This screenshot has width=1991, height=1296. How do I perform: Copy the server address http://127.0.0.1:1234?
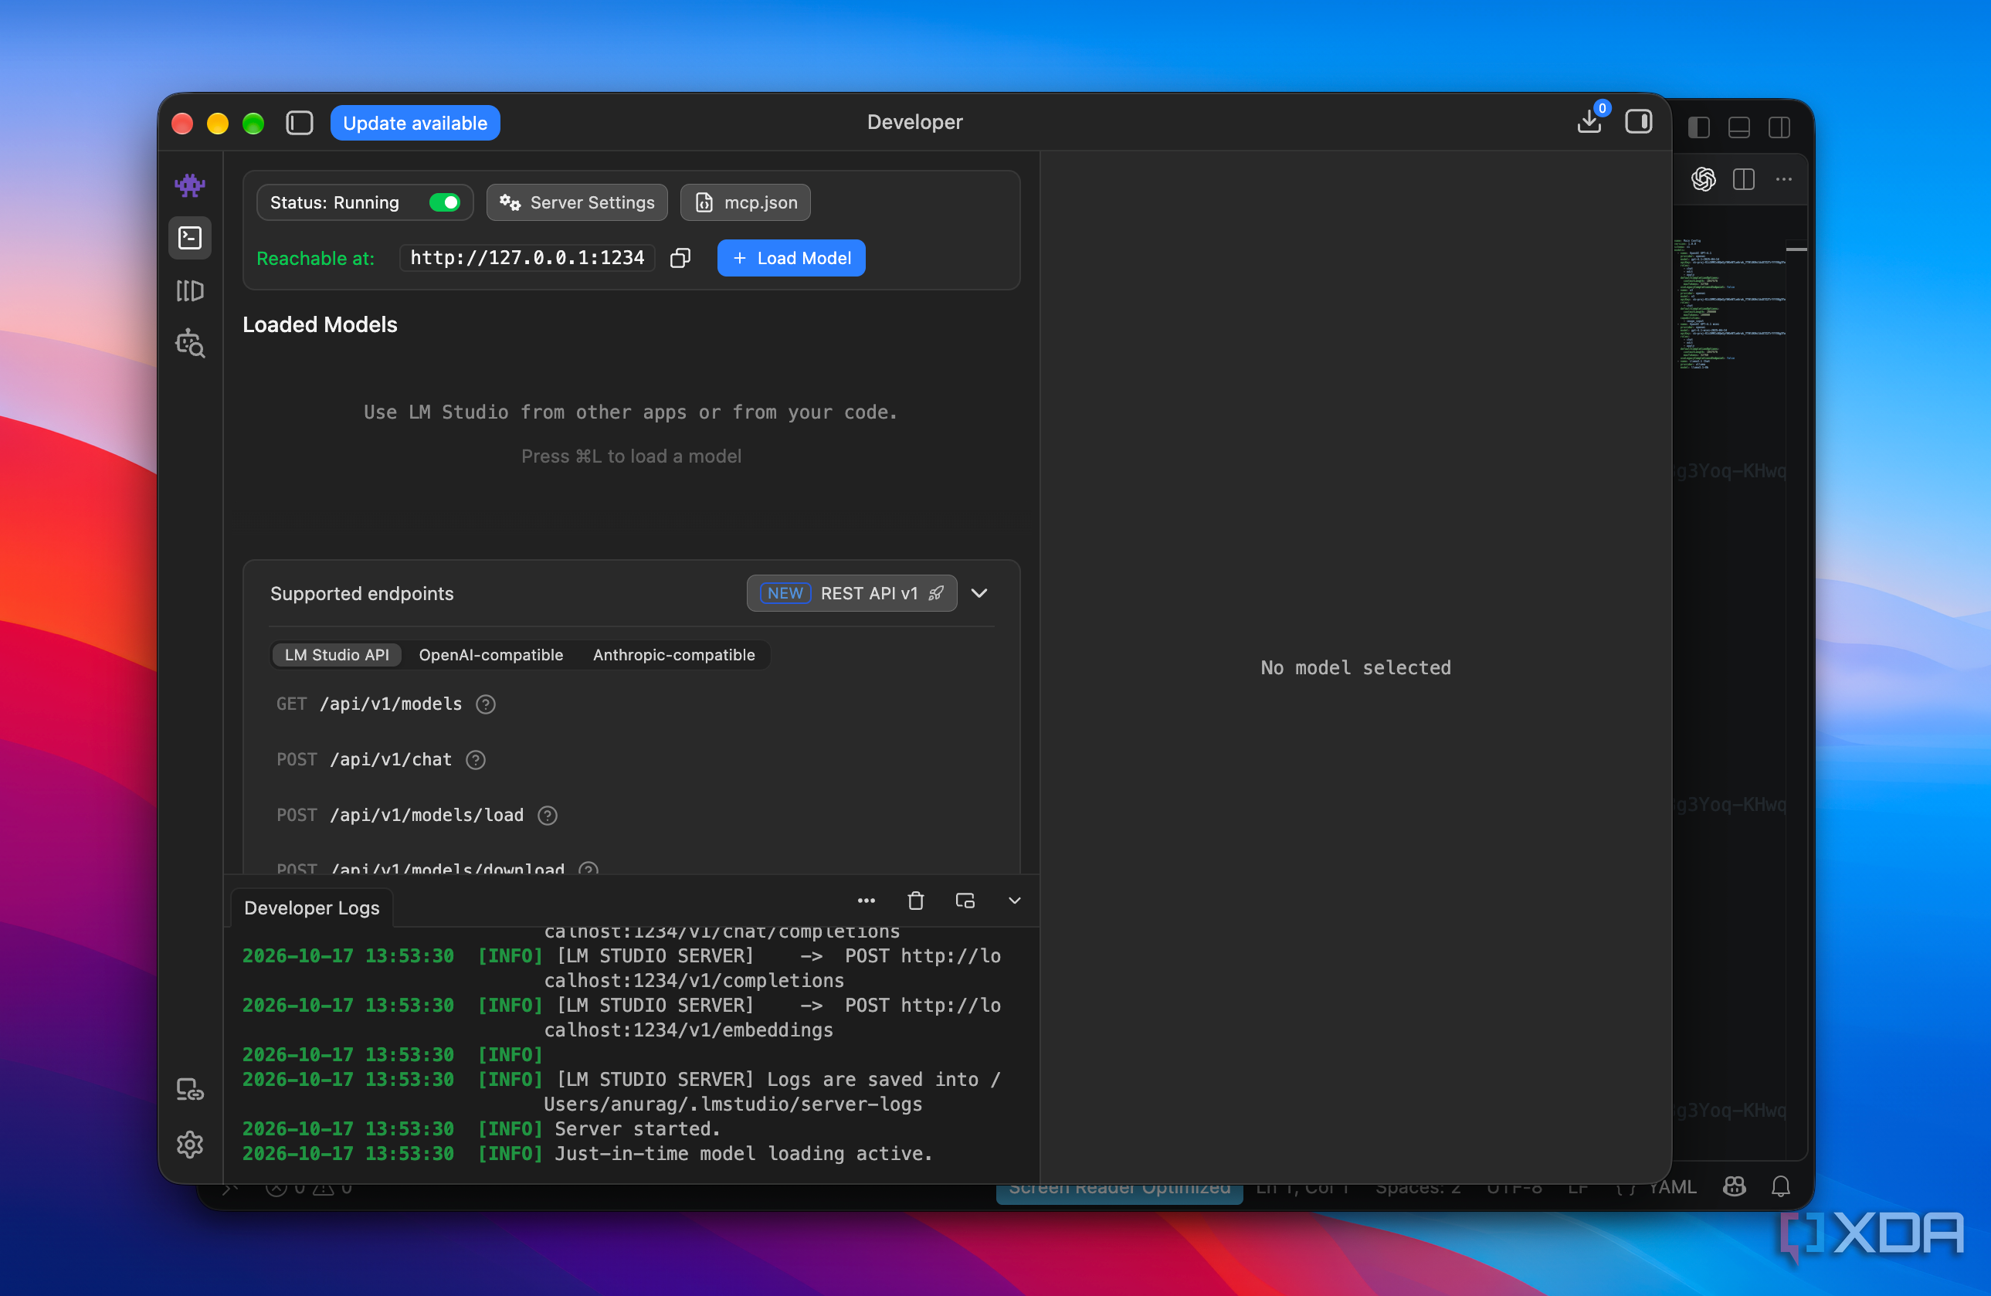680,258
